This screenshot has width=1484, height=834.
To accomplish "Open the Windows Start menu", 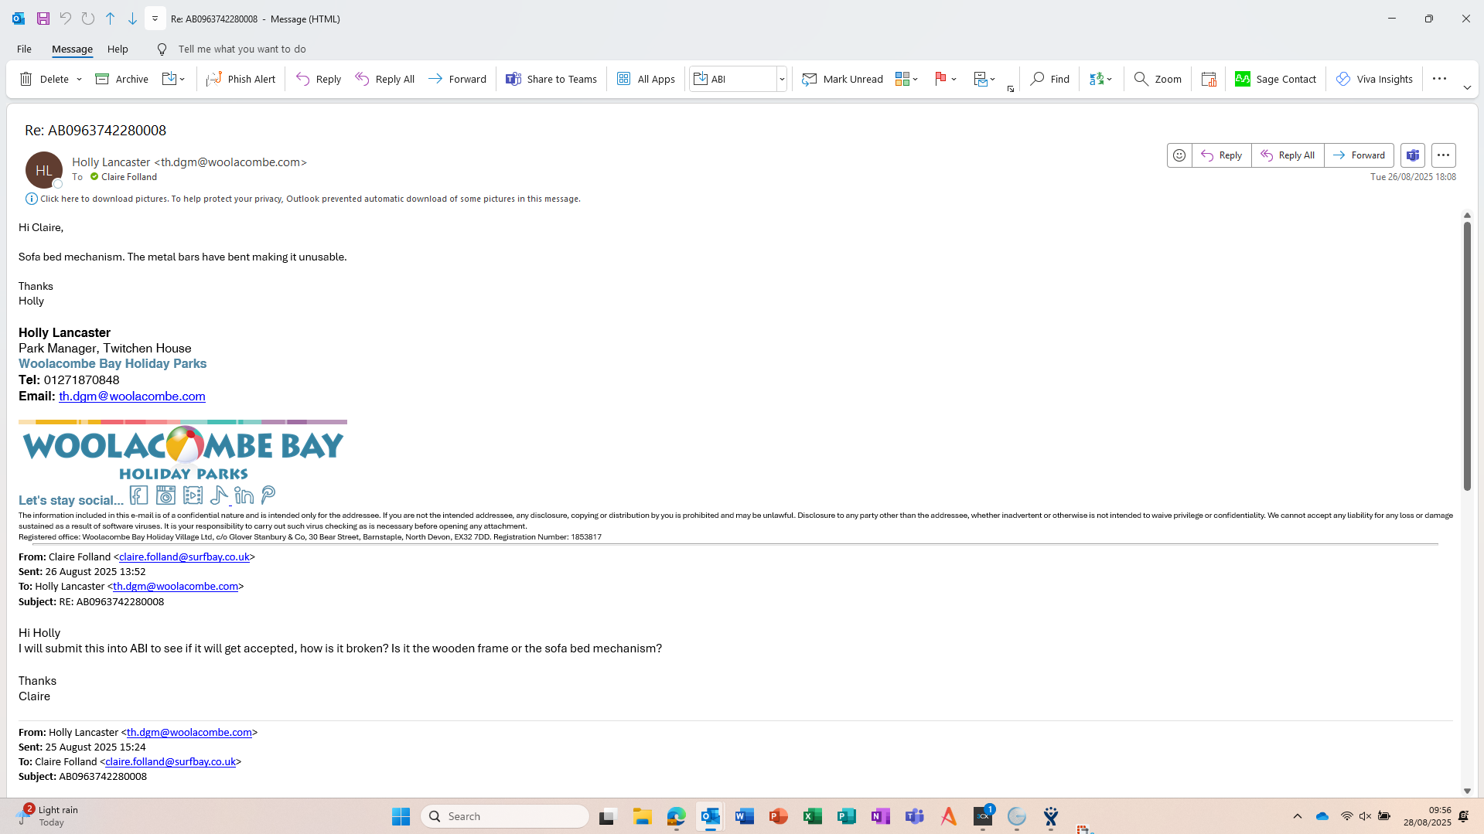I will (401, 816).
